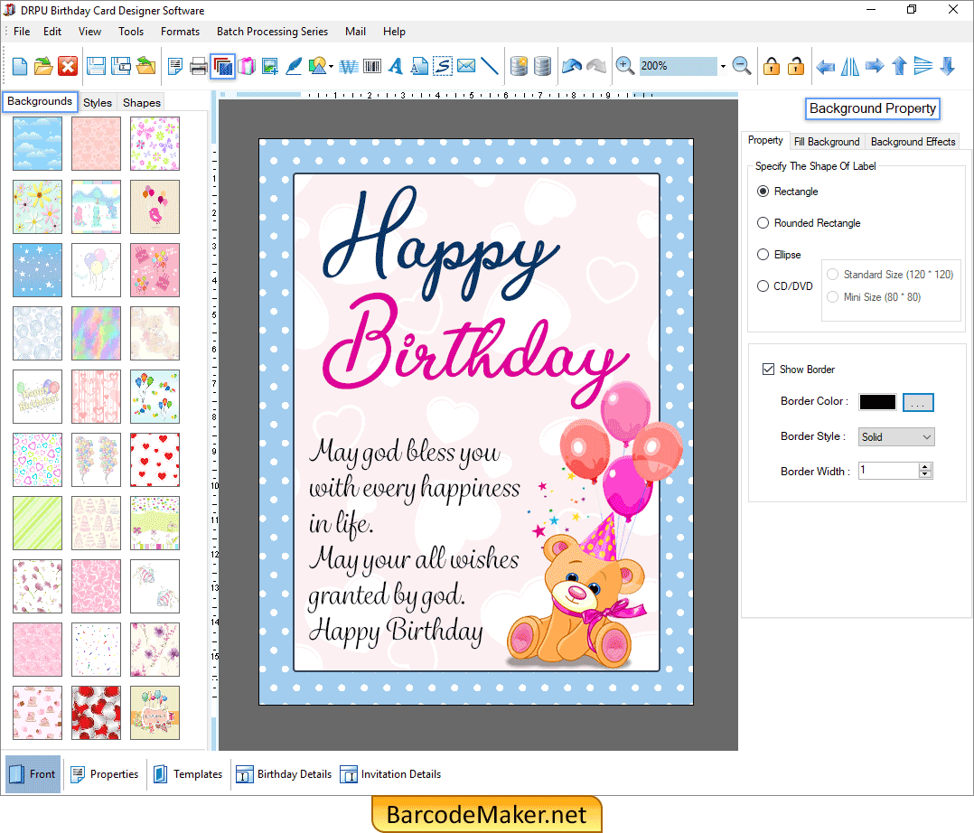Select the Text tool letter A icon
974x833 pixels.
click(x=396, y=66)
